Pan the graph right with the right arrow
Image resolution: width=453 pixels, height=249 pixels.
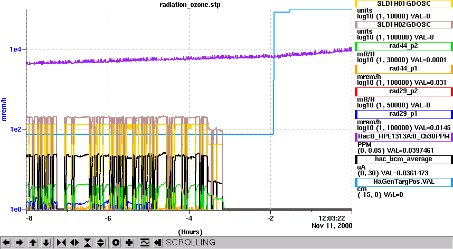[20, 243]
